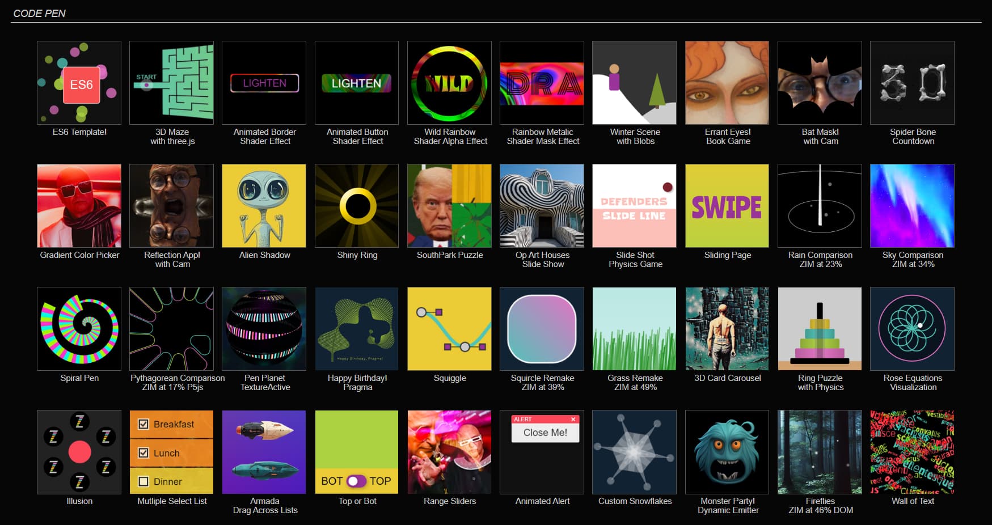Click the Illusion red circle tile

point(79,452)
